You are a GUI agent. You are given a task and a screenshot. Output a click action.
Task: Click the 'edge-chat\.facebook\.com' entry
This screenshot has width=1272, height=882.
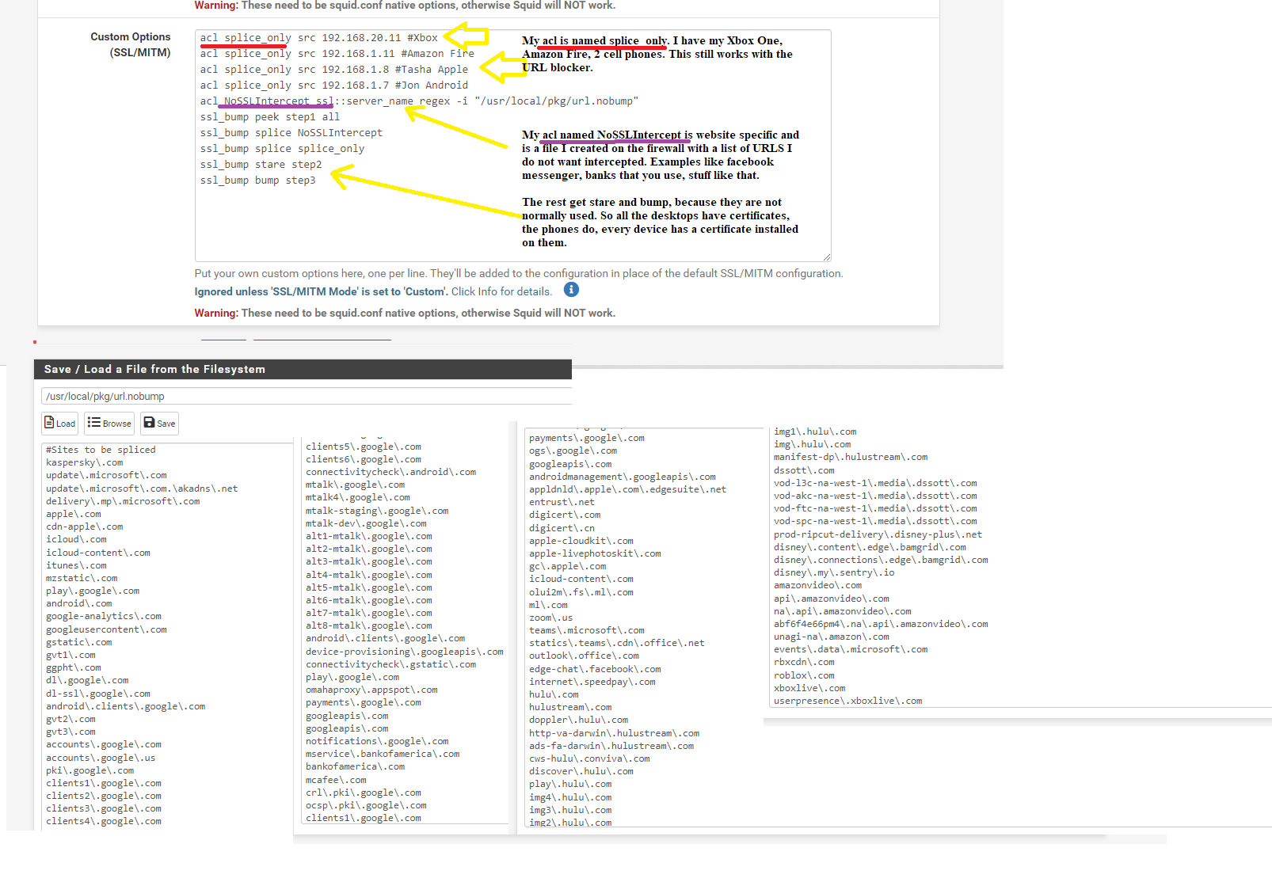pos(596,669)
